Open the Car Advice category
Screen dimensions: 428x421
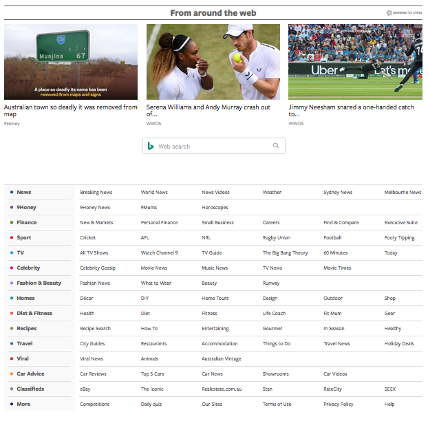point(30,374)
